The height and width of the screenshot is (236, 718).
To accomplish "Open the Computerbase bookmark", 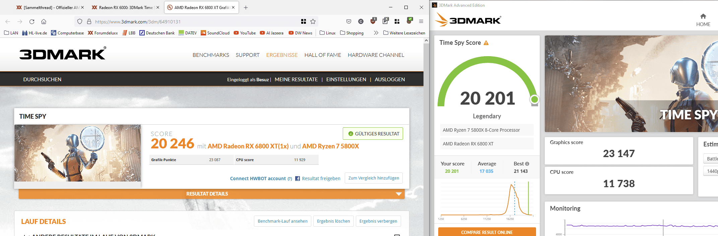I will tap(67, 33).
